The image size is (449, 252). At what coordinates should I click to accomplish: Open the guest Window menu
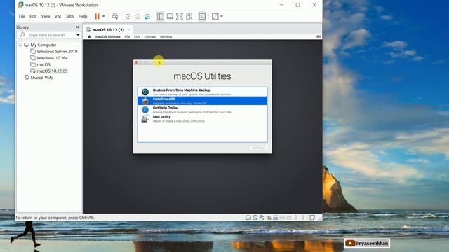166,36
